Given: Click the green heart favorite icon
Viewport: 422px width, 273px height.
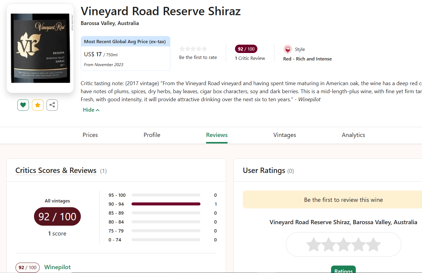Looking at the screenshot, I should 23,105.
